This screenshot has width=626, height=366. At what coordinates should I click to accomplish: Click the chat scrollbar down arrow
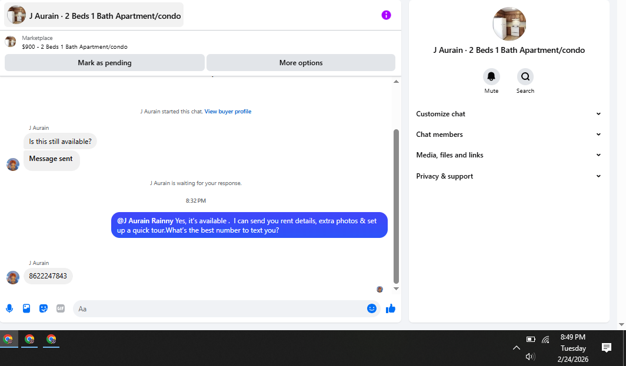[396, 288]
